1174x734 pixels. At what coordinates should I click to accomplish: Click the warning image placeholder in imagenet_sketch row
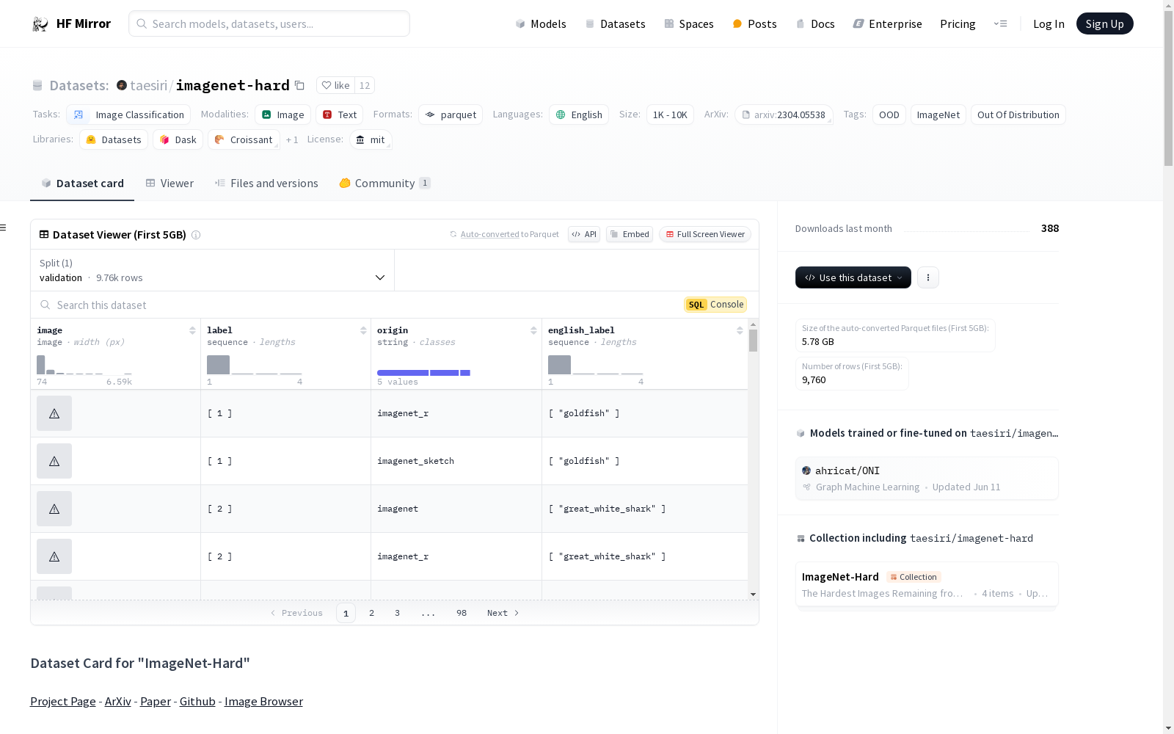pyautogui.click(x=54, y=461)
